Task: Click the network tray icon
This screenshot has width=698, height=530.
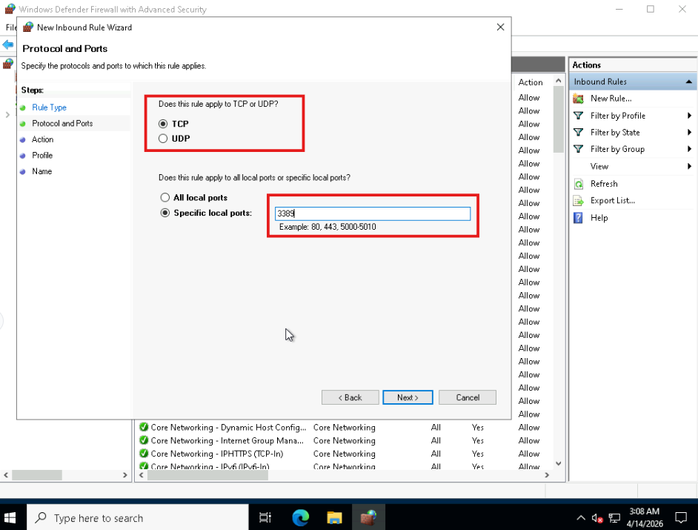Action: click(x=614, y=518)
